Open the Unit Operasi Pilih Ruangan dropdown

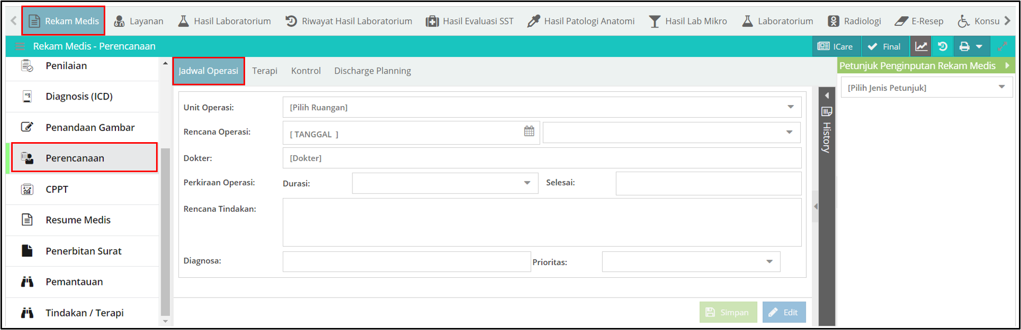coord(542,107)
